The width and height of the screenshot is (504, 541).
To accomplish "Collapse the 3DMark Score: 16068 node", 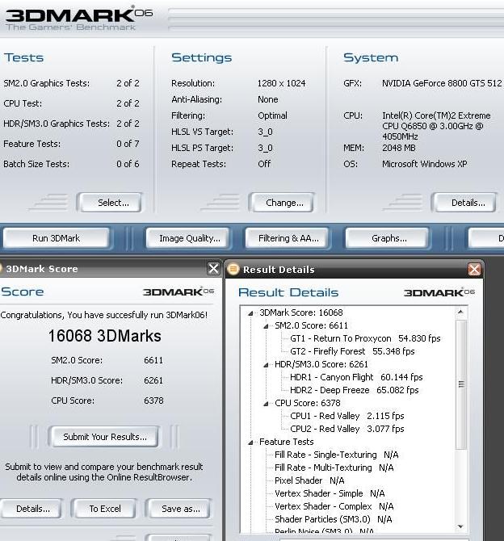I will click(251, 313).
